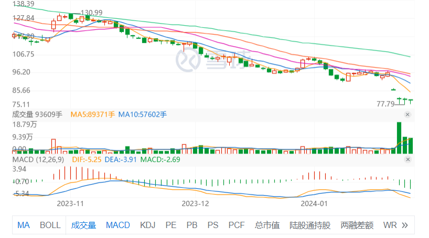Click the MACD:-2.69 value

coord(160,160)
